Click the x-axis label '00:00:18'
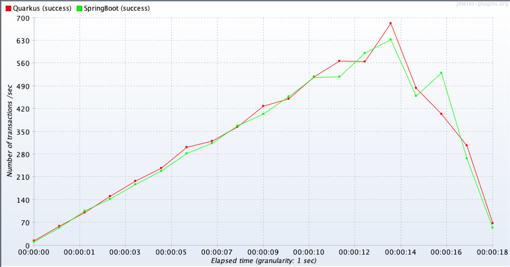Screen dimensions: 510x267 492,252
